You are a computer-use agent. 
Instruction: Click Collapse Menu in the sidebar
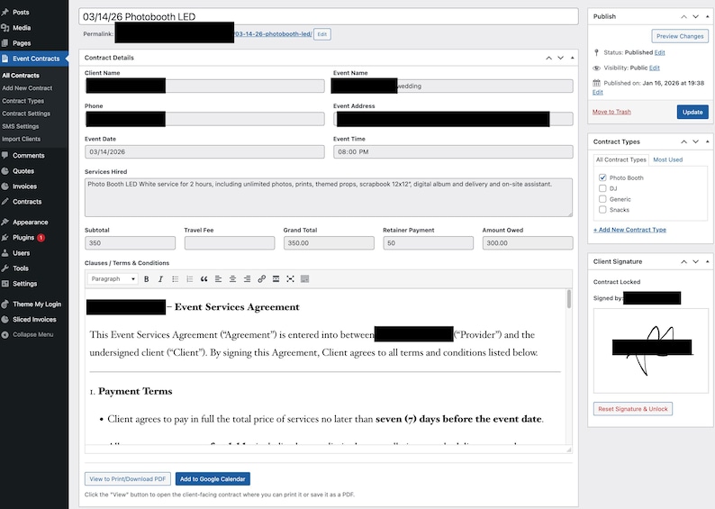click(x=34, y=335)
